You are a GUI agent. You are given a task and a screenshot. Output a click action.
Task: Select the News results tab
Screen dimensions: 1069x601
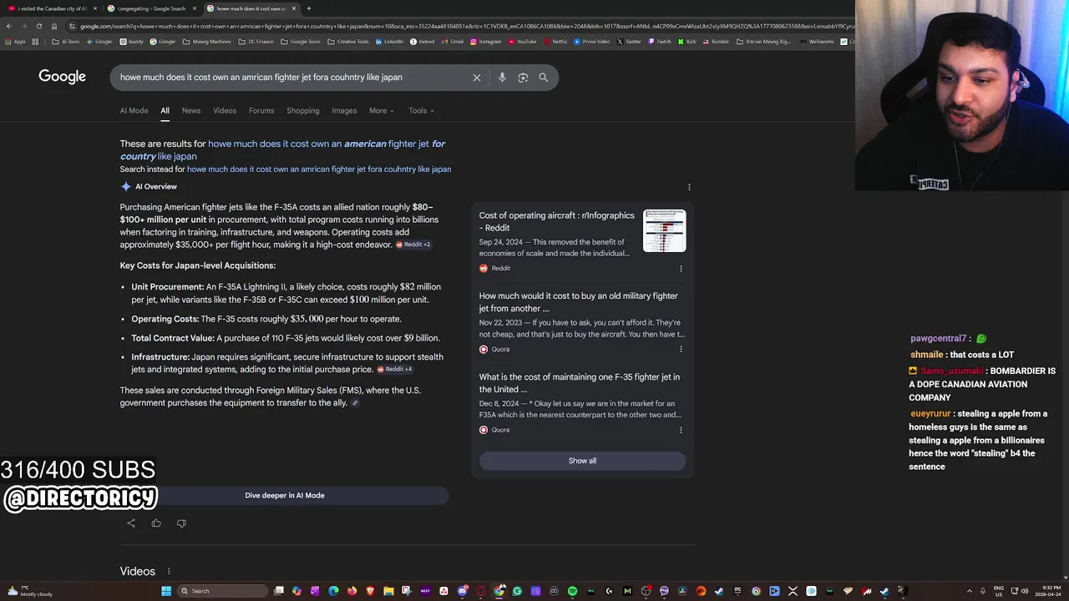coord(191,110)
